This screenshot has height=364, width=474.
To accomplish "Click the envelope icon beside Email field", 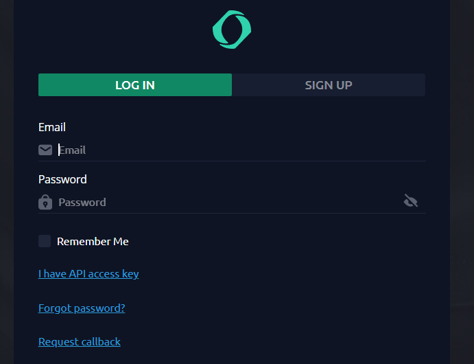I will click(x=45, y=150).
